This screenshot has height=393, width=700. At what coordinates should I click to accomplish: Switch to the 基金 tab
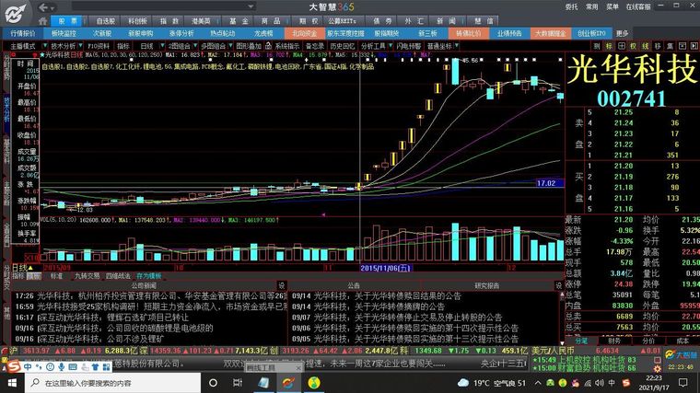(x=239, y=21)
